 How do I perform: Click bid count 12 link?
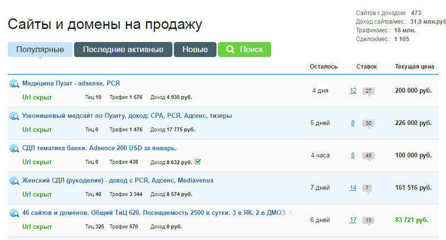[x=353, y=91]
